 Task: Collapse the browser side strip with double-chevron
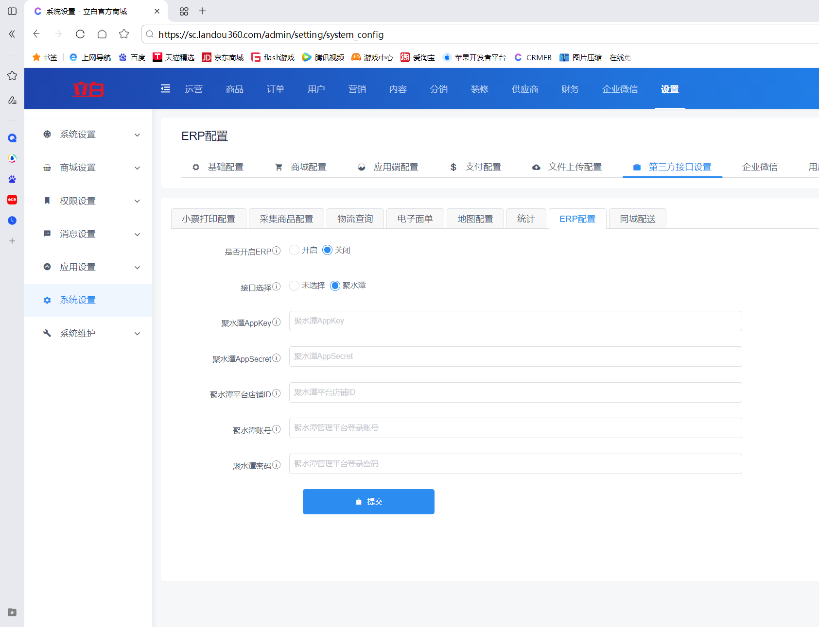click(x=12, y=34)
